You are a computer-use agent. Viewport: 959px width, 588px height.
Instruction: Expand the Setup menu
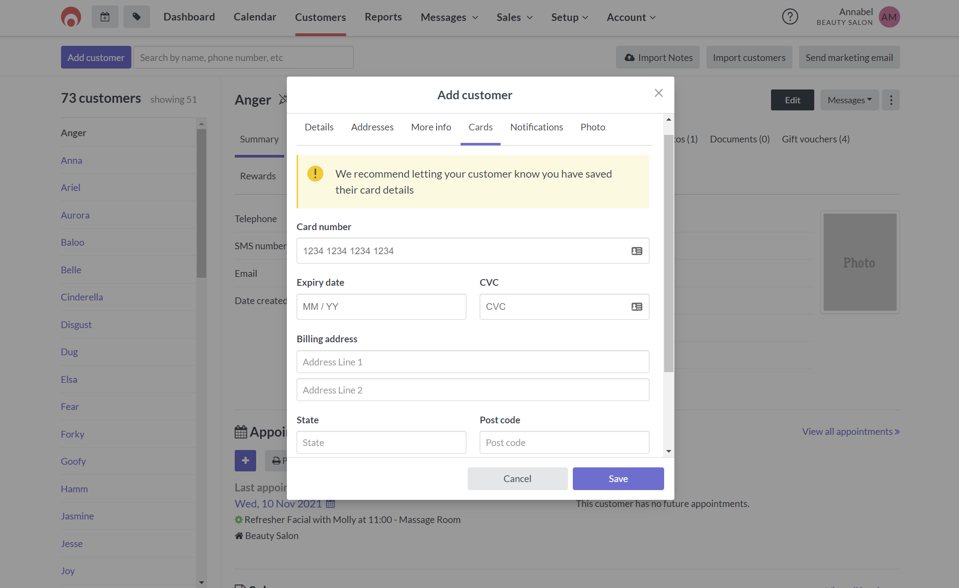point(570,17)
